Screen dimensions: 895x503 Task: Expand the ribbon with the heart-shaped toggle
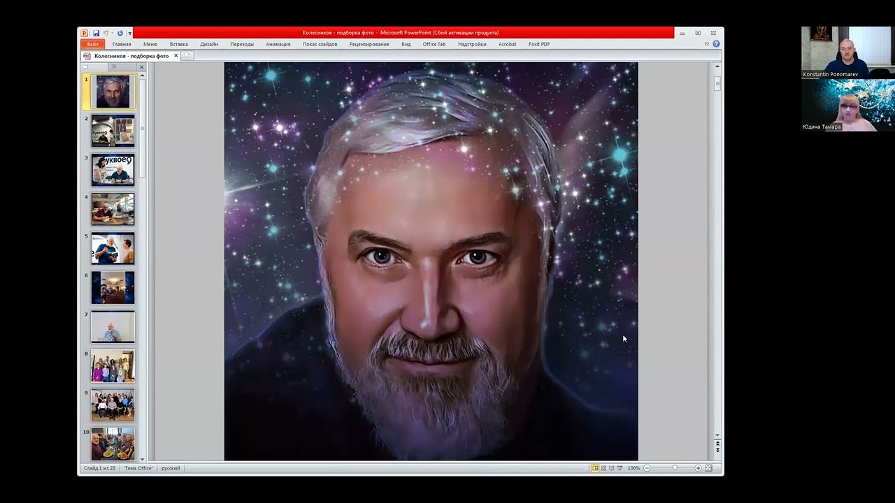707,44
